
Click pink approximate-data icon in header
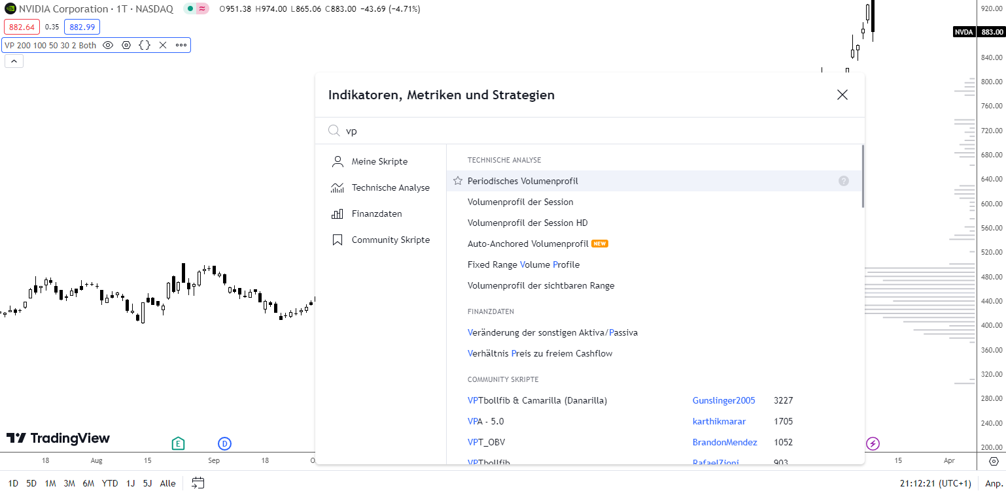[x=202, y=9]
